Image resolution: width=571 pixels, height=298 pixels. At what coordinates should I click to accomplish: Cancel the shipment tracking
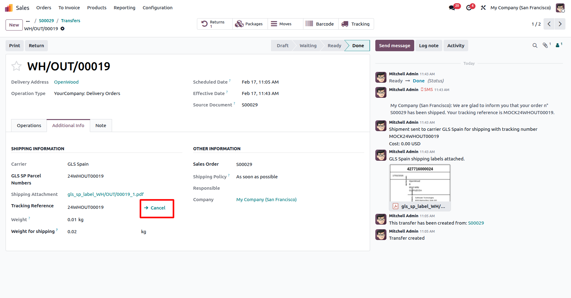pos(155,208)
